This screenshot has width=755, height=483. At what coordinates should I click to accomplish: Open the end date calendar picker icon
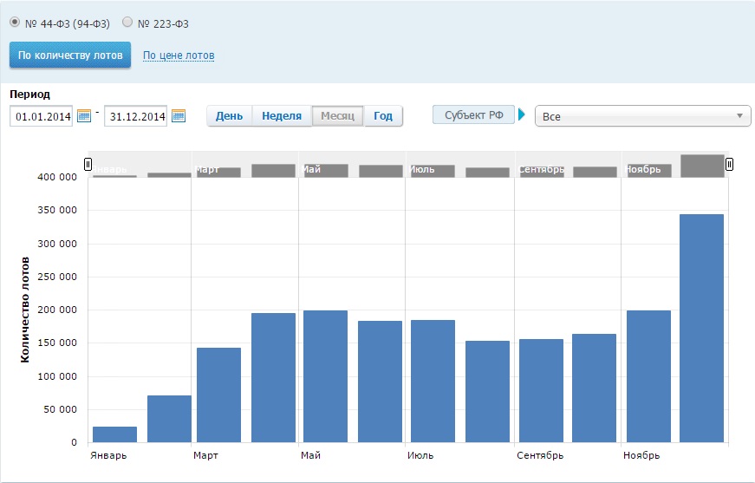[179, 116]
